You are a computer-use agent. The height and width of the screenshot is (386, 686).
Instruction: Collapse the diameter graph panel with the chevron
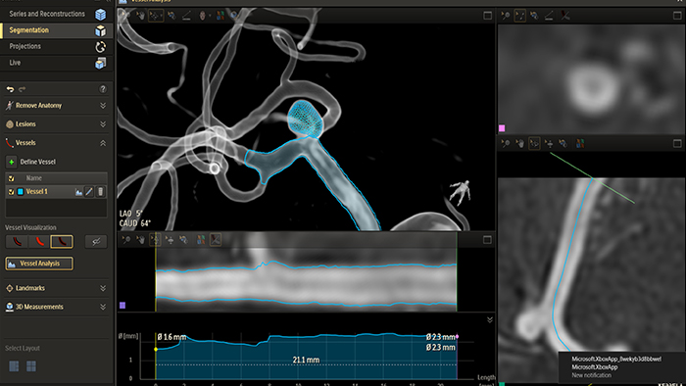490,320
